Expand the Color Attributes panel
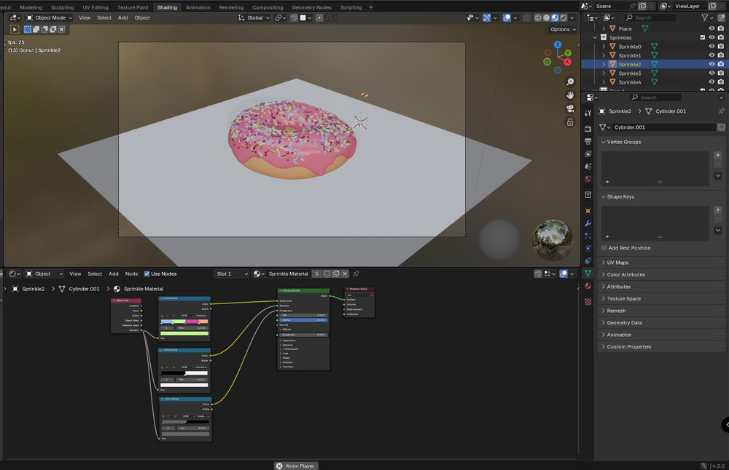The width and height of the screenshot is (729, 470). click(625, 275)
